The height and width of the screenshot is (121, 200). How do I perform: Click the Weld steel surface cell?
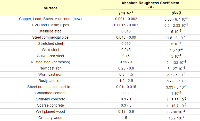coord(50,50)
